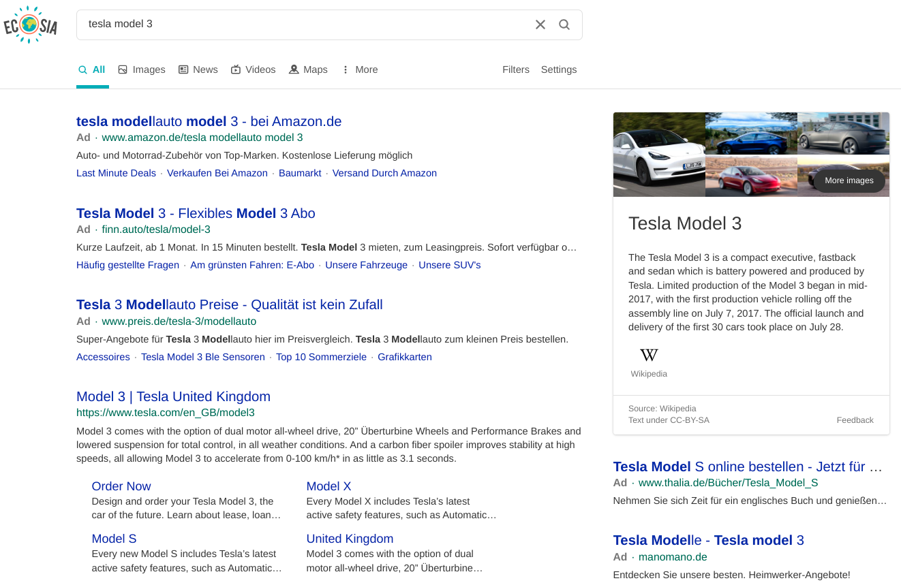
Task: Click the Feedback link in info panel
Action: 855,420
